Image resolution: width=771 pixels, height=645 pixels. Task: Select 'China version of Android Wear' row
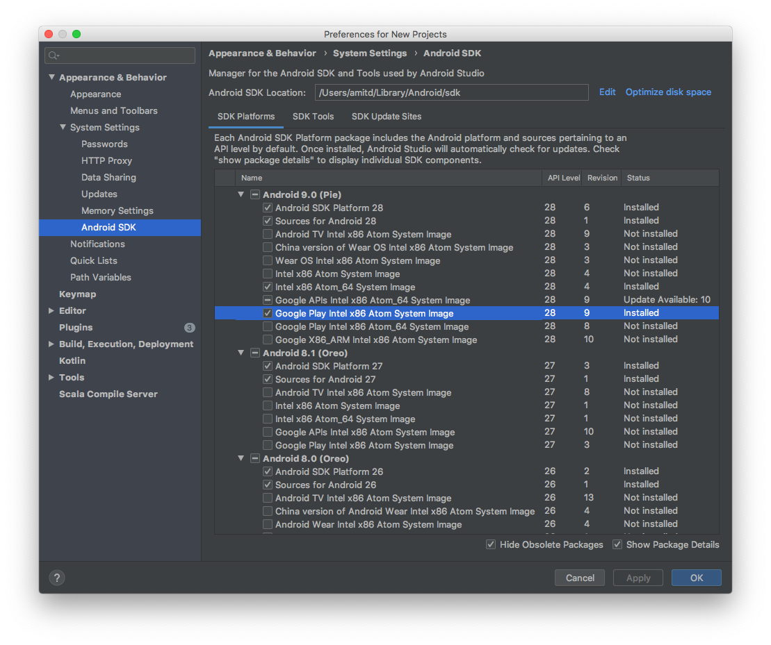tap(466, 511)
